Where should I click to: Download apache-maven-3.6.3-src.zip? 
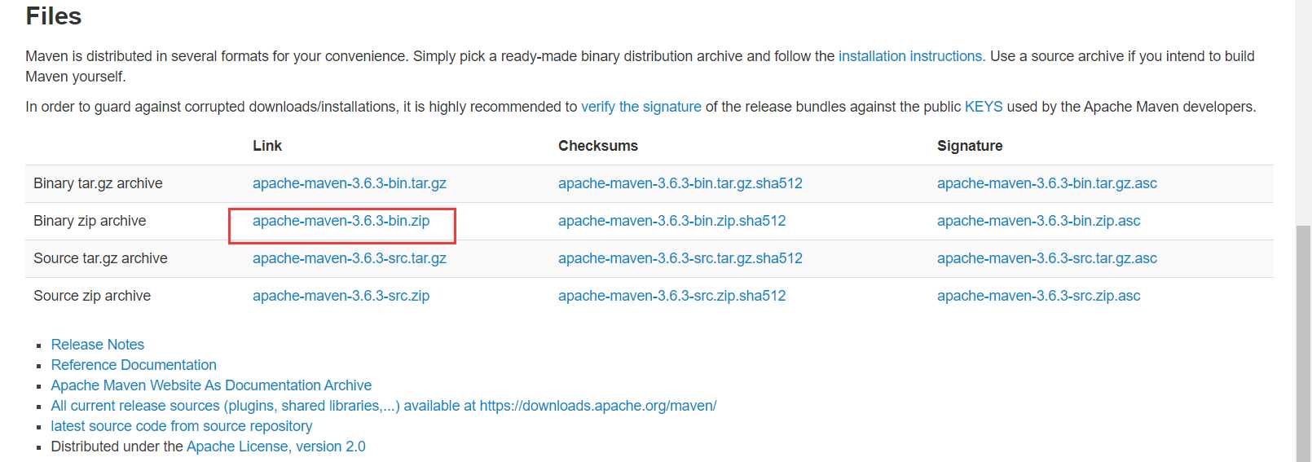(x=341, y=296)
